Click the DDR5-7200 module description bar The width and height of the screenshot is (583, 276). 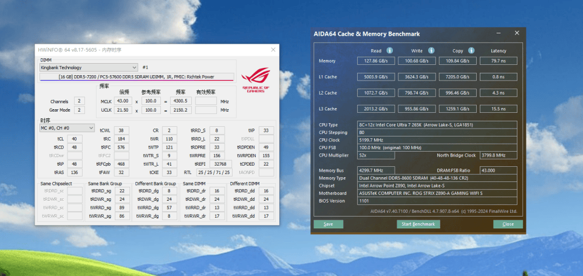[x=137, y=77]
